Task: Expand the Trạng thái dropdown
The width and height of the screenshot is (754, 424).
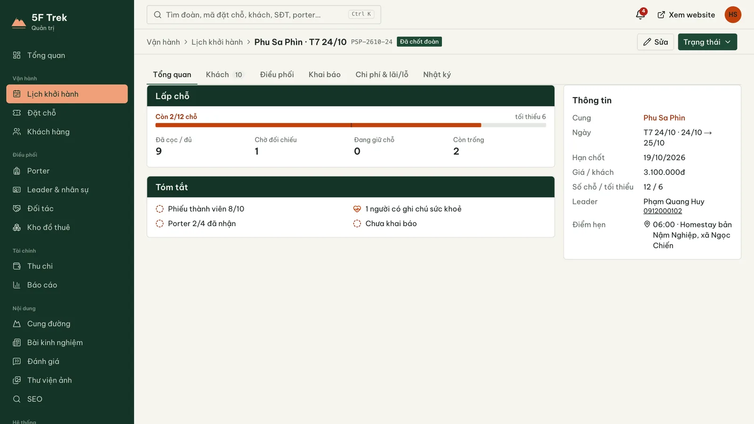Action: click(707, 42)
